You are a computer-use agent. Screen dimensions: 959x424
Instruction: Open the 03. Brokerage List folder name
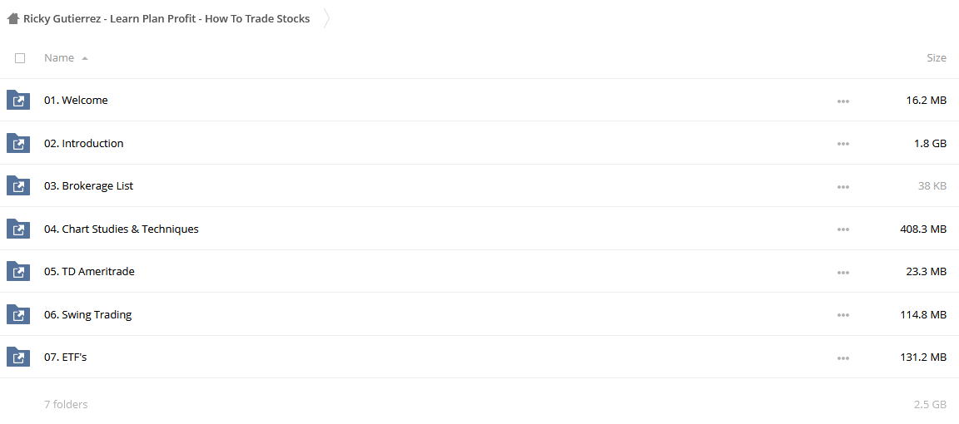point(89,185)
